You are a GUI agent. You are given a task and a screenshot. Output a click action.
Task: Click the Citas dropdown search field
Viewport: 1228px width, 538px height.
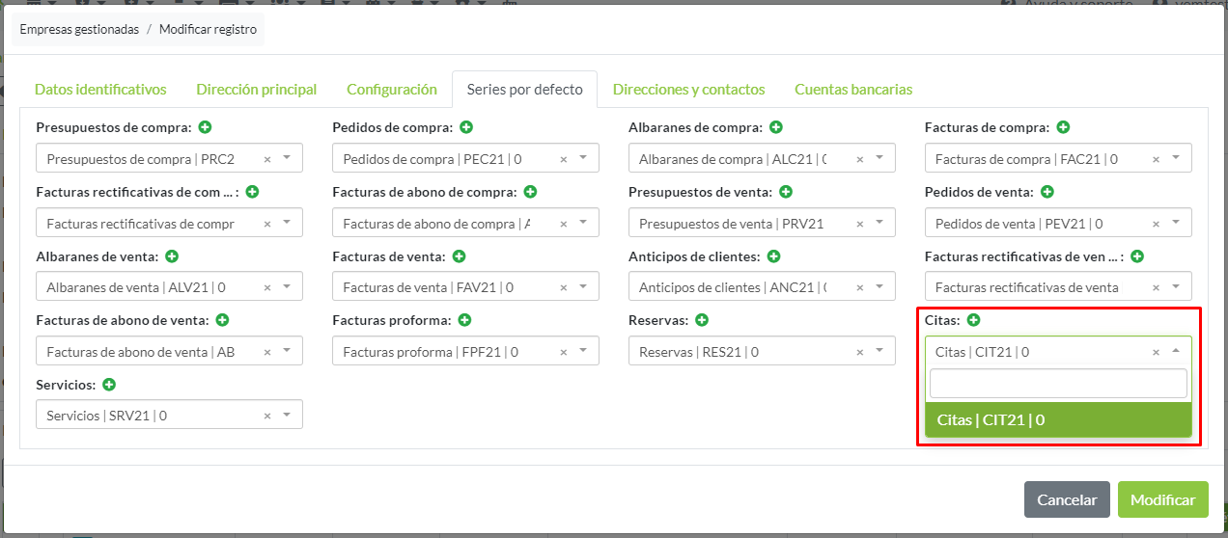pyautogui.click(x=1058, y=384)
